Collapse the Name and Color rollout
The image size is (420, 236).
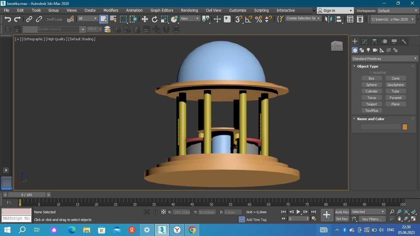370,119
